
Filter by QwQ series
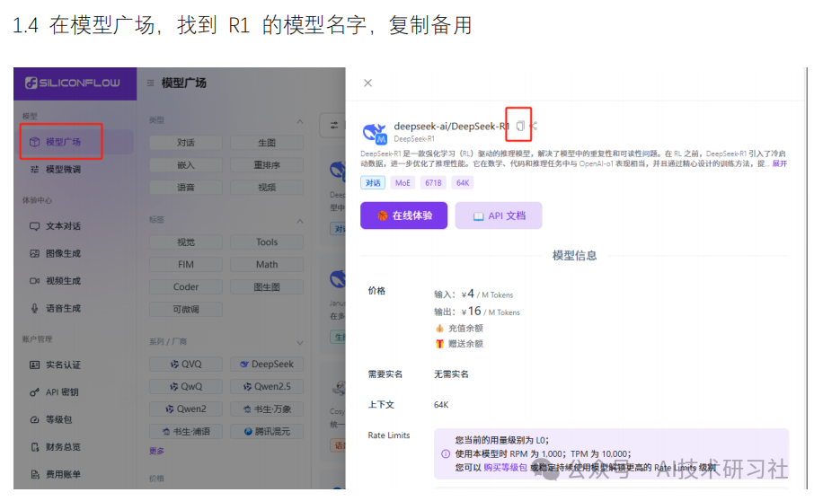coord(186,386)
